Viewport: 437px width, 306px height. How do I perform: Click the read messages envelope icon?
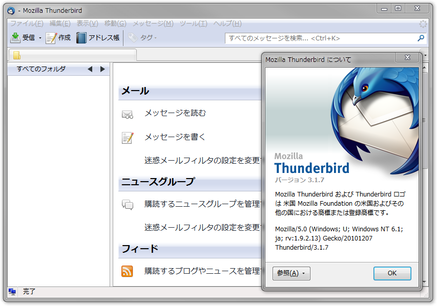[x=128, y=115]
